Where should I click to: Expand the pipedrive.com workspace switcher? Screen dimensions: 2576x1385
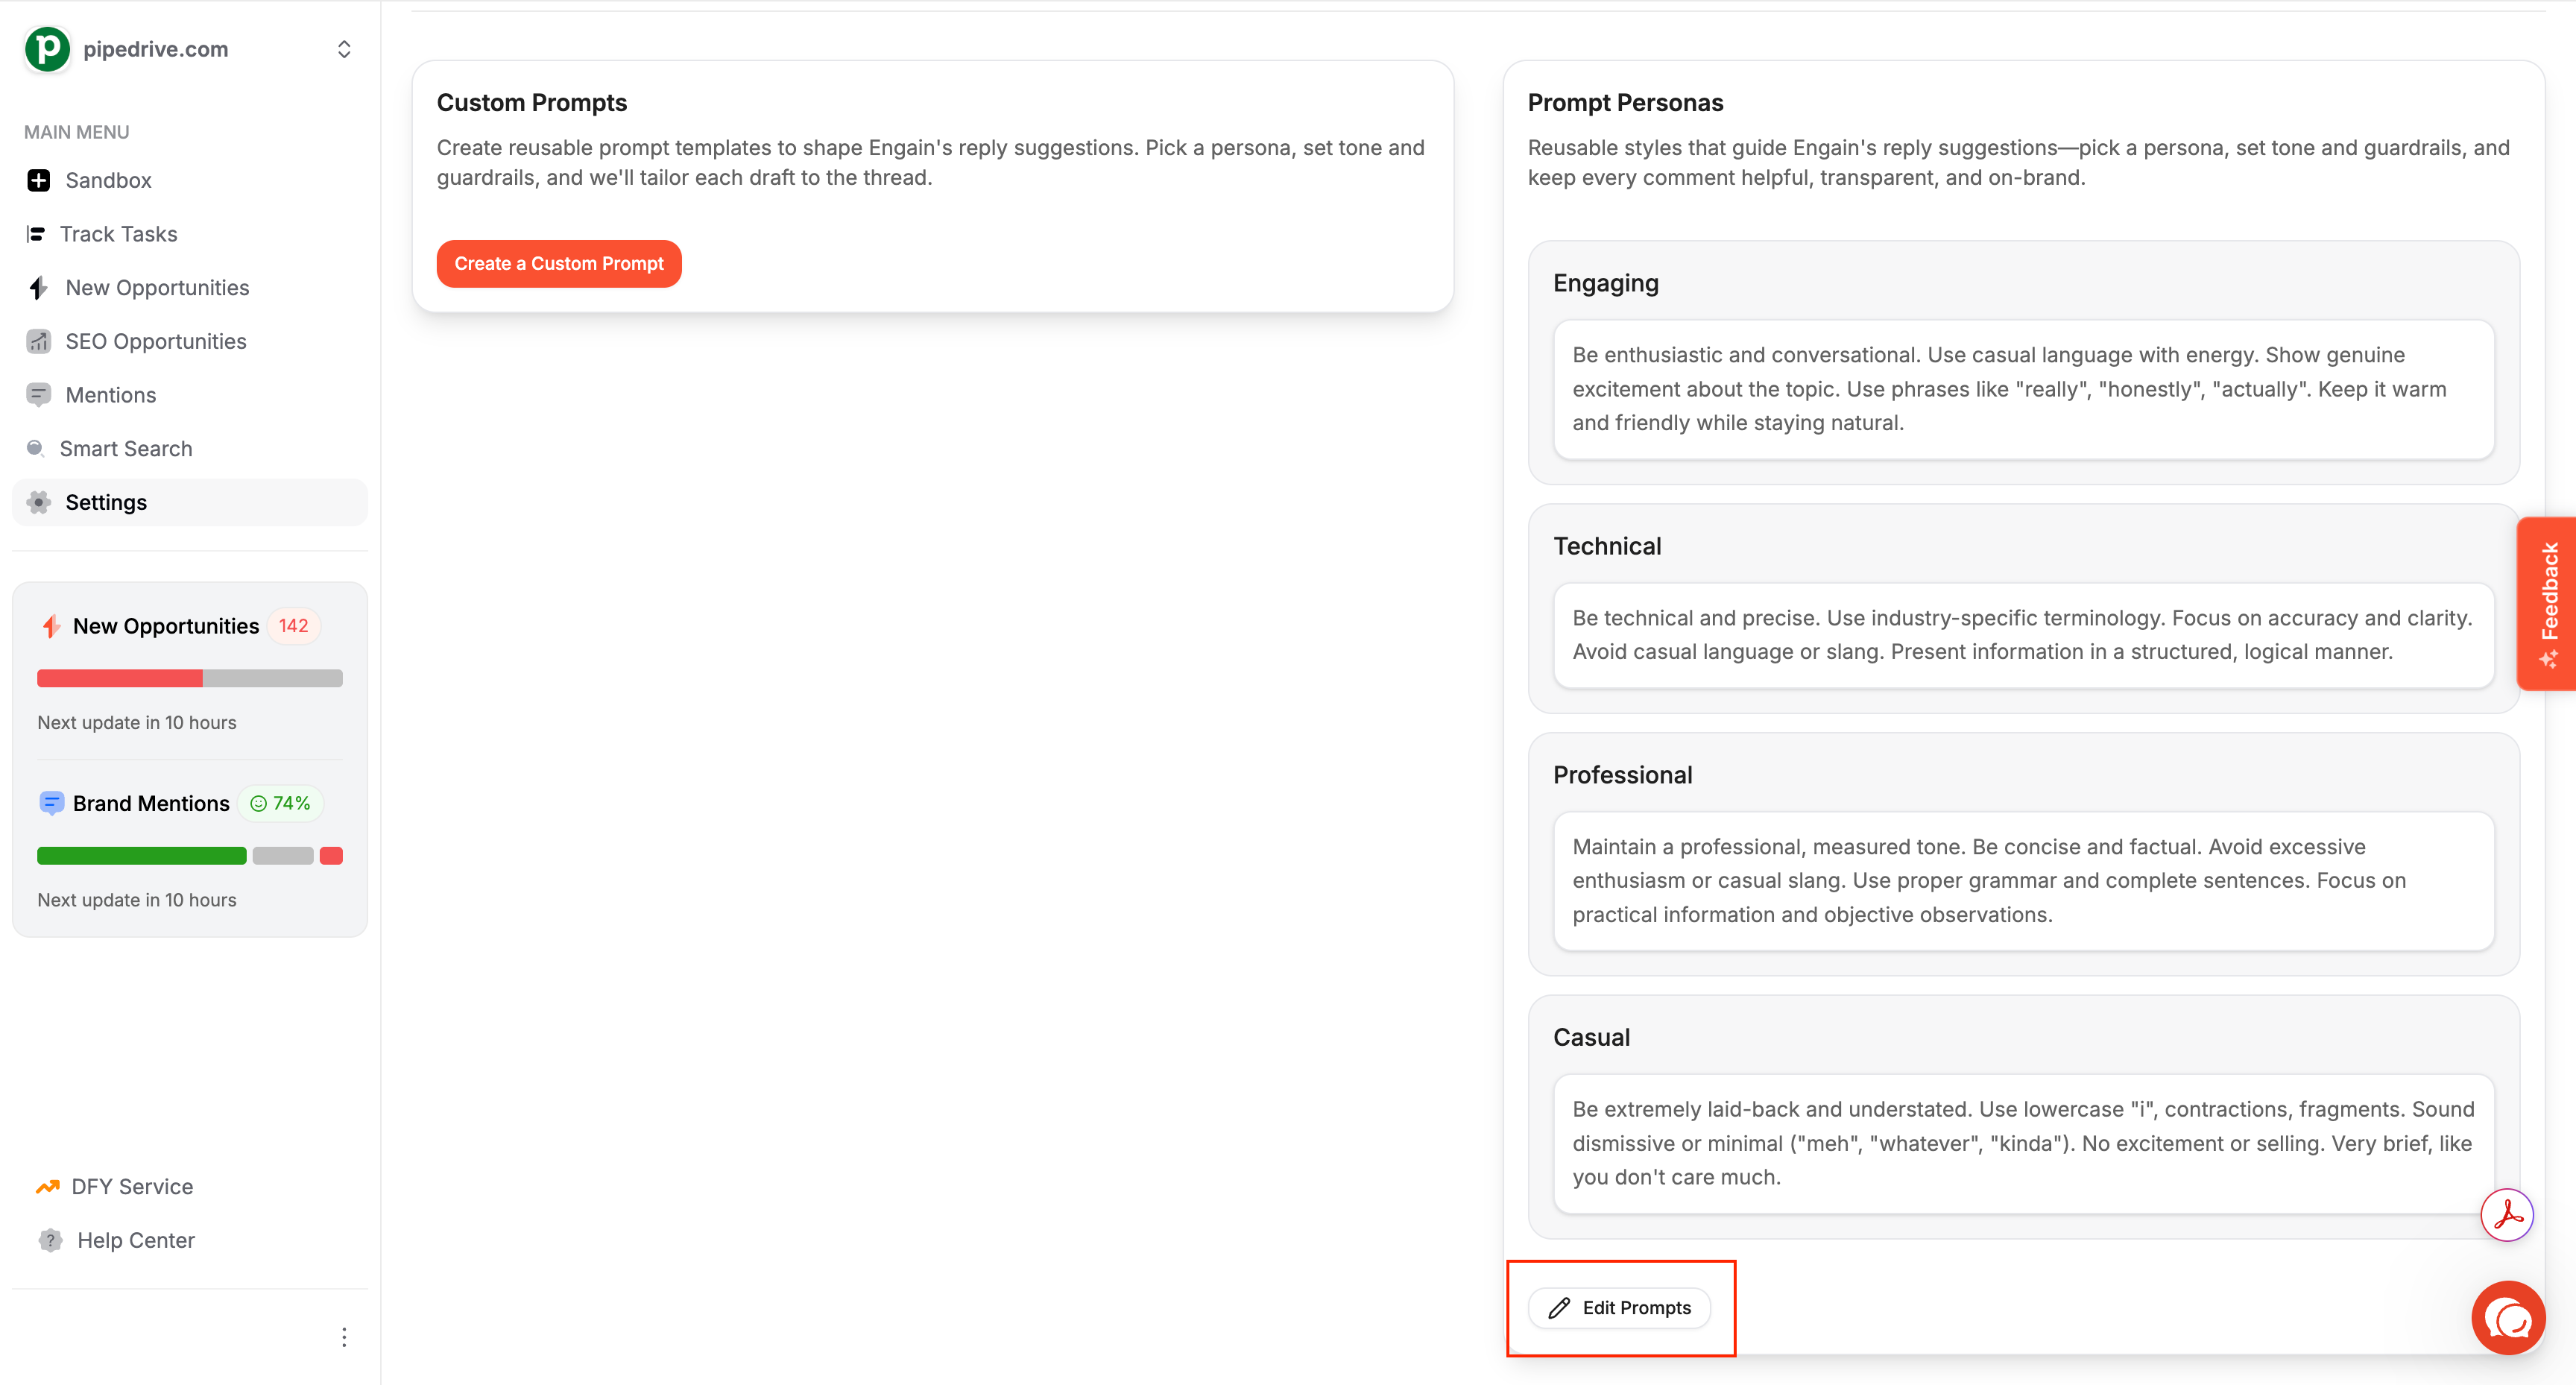pyautogui.click(x=344, y=49)
